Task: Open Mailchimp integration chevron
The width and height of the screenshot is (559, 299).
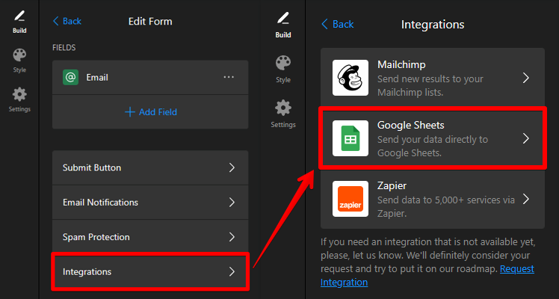Action: click(526, 78)
